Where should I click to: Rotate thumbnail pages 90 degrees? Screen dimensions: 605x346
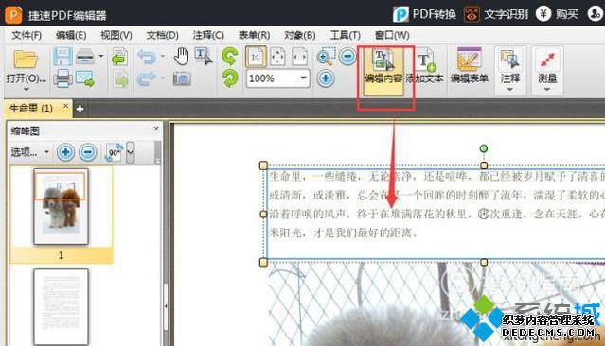pos(114,152)
